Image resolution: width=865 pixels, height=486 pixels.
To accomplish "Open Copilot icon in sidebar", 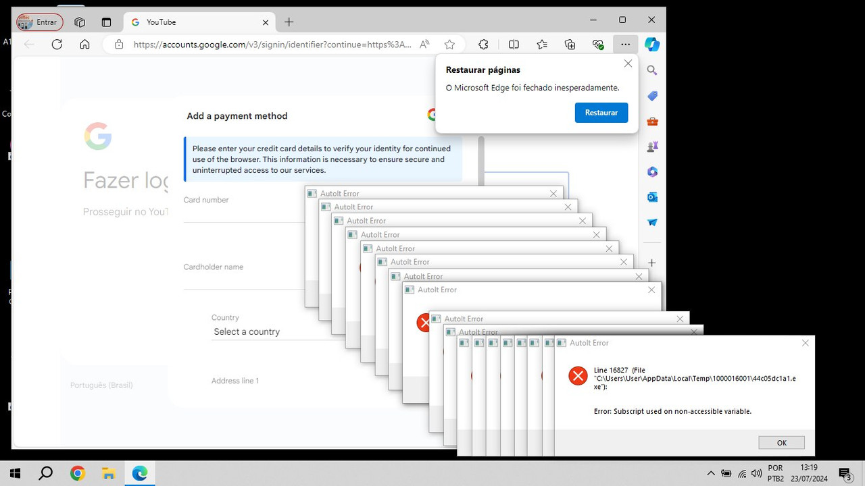I will pyautogui.click(x=652, y=45).
